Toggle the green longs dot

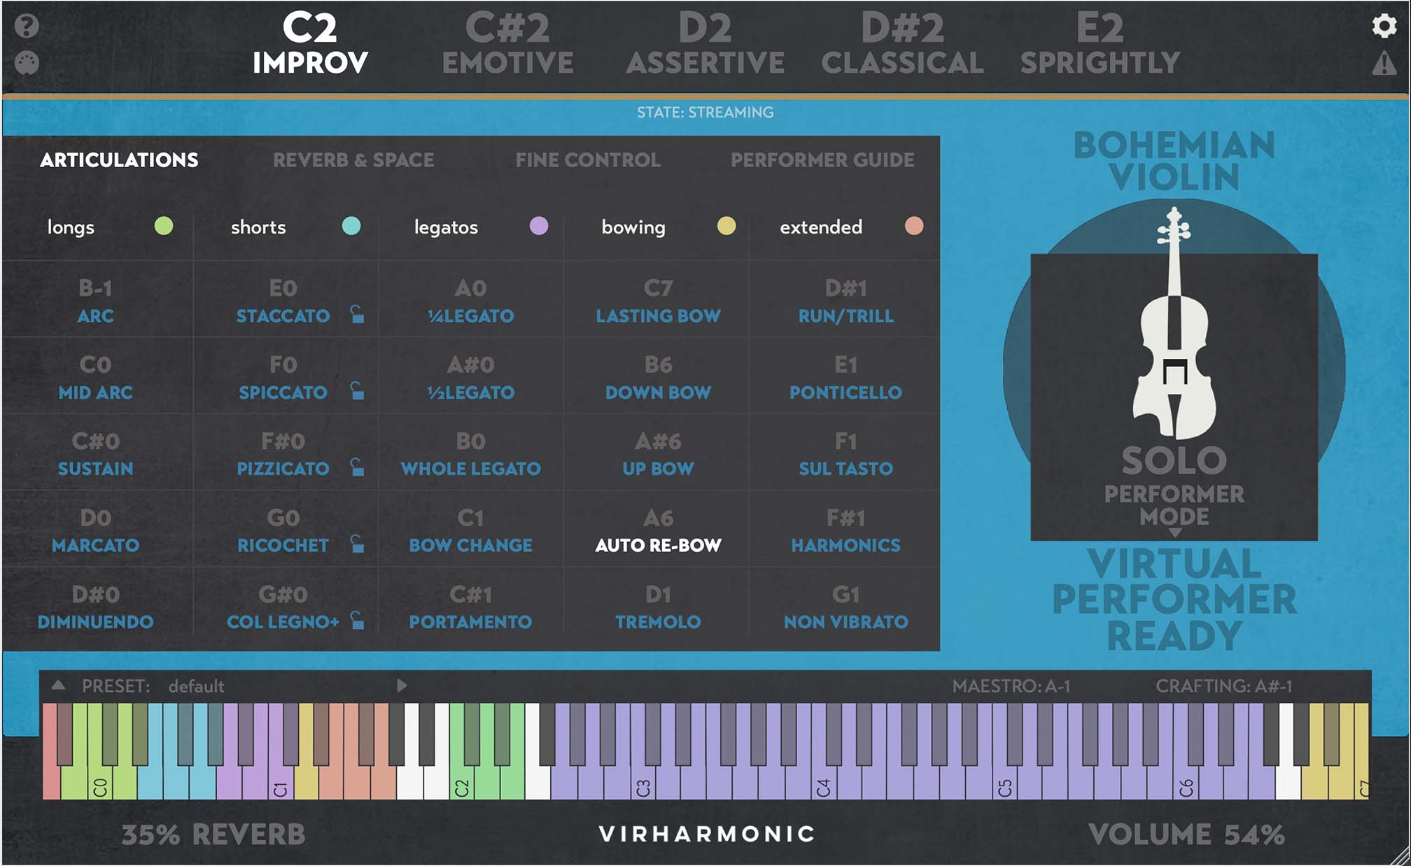click(x=163, y=226)
